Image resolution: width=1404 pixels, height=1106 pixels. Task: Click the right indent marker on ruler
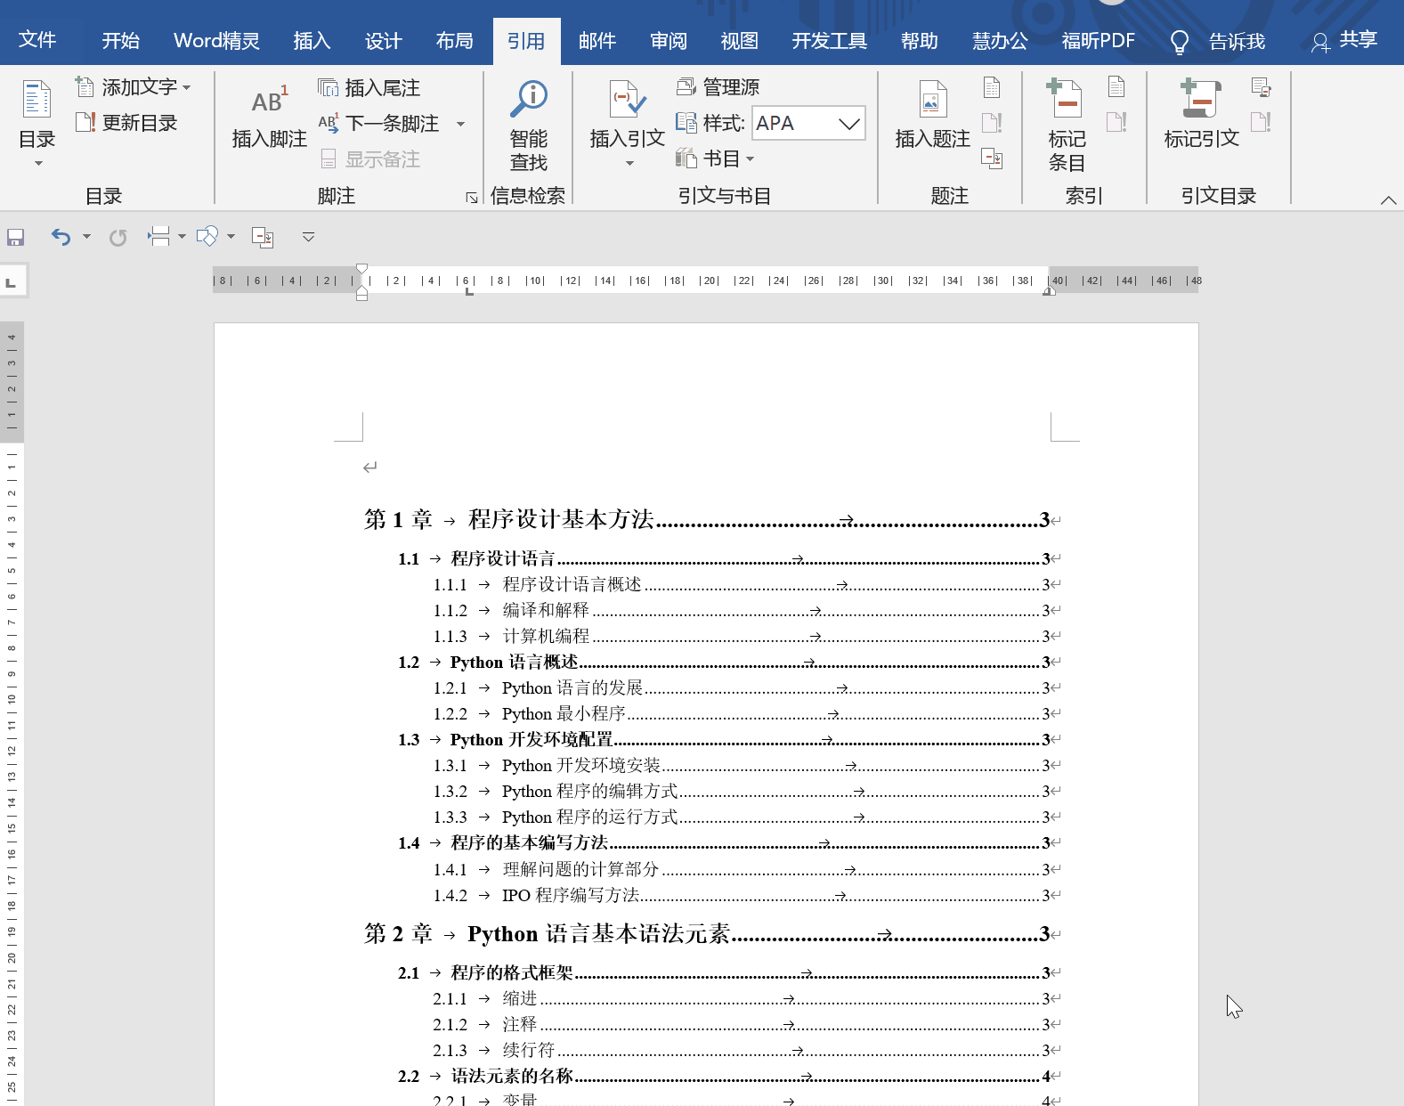(x=1050, y=291)
